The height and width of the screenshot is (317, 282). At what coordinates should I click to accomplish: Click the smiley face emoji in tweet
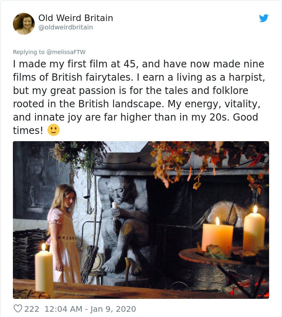[x=54, y=130]
